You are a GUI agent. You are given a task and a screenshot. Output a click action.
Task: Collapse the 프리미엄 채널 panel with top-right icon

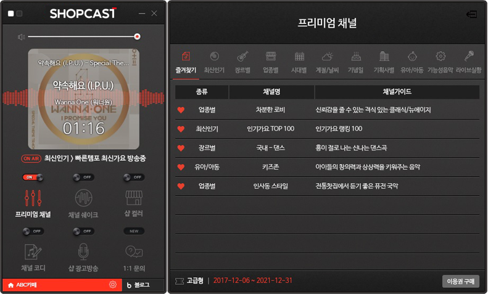coord(472,14)
